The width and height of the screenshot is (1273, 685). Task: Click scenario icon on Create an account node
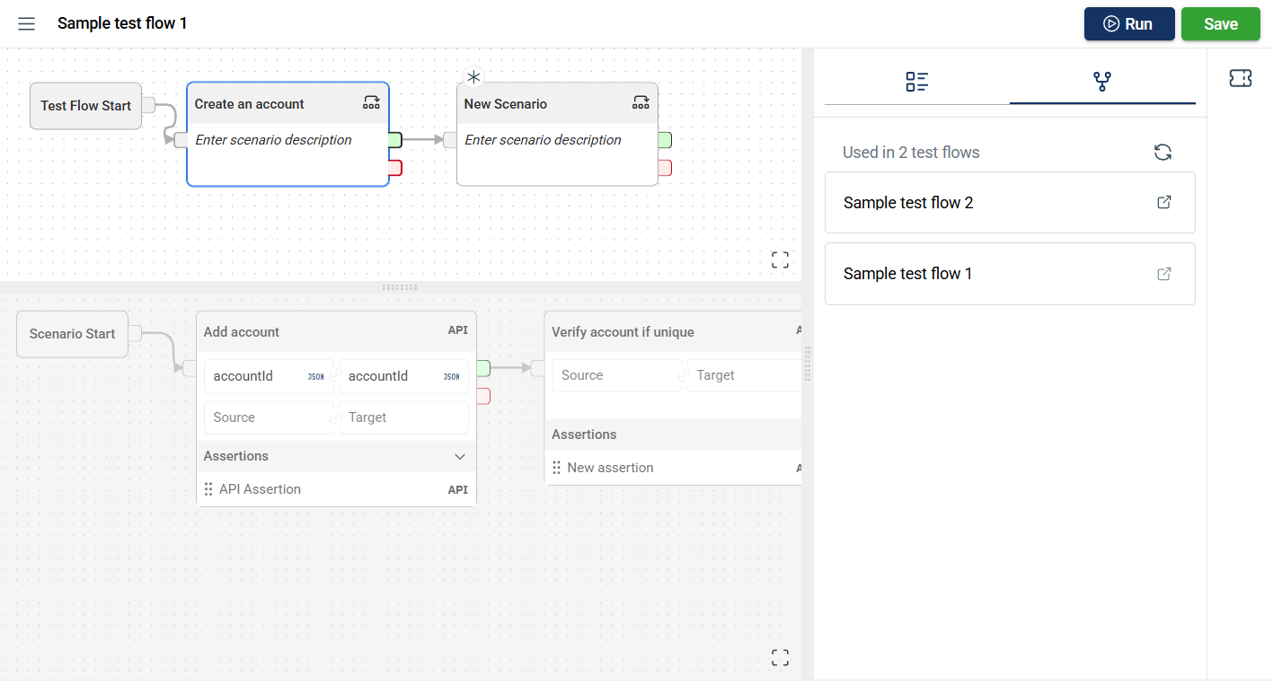point(371,102)
